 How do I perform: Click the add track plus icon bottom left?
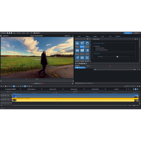click(1, 105)
